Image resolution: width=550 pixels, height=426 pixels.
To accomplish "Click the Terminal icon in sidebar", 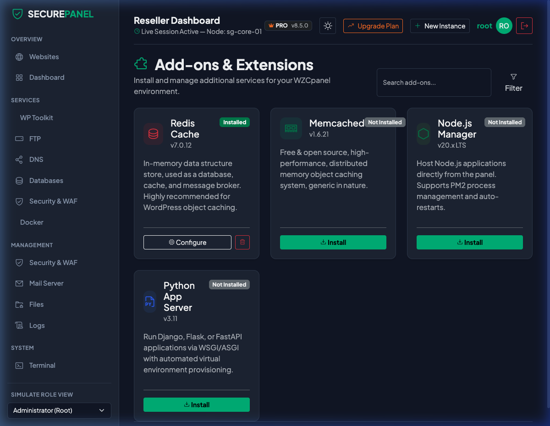I will pyautogui.click(x=19, y=365).
